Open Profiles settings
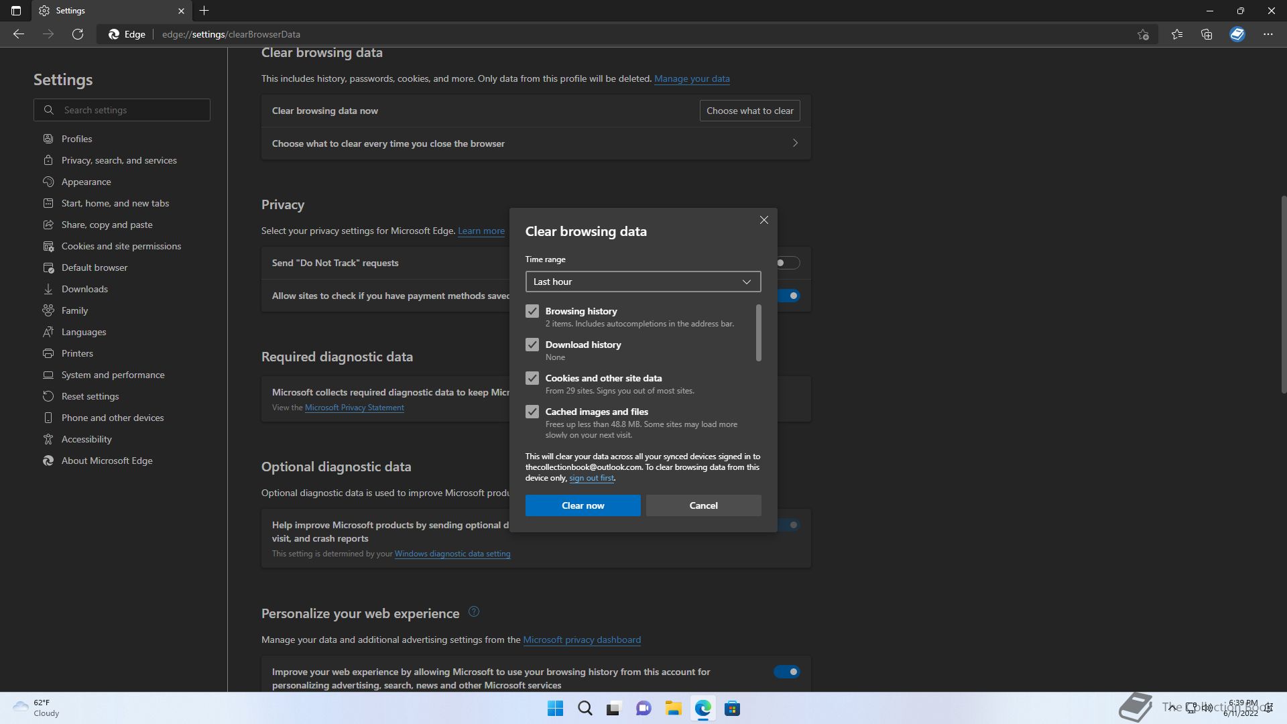Image resolution: width=1287 pixels, height=724 pixels. tap(77, 139)
